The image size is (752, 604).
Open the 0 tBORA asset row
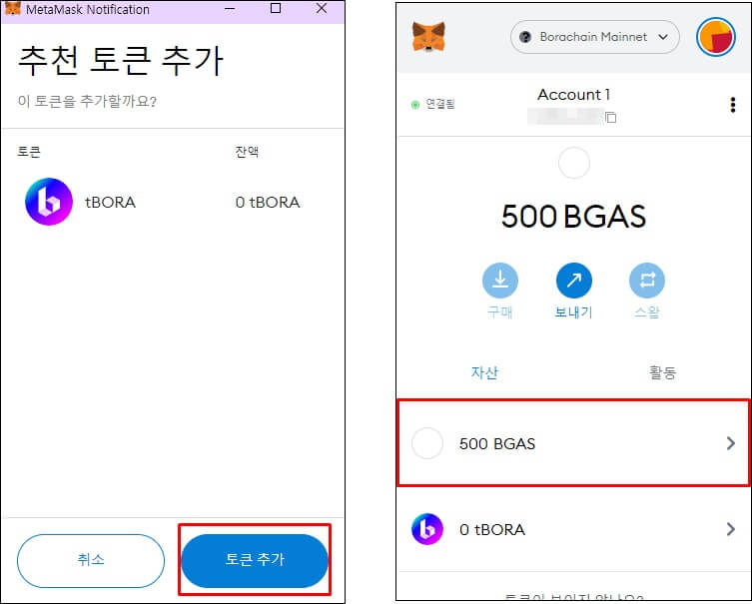tap(573, 529)
